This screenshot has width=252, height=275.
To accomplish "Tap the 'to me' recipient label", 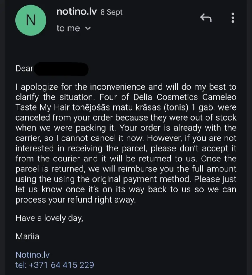I will click(x=68, y=28).
